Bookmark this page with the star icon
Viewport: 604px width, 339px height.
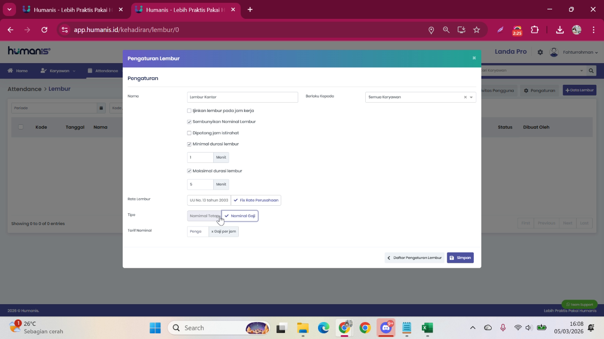coord(477,30)
